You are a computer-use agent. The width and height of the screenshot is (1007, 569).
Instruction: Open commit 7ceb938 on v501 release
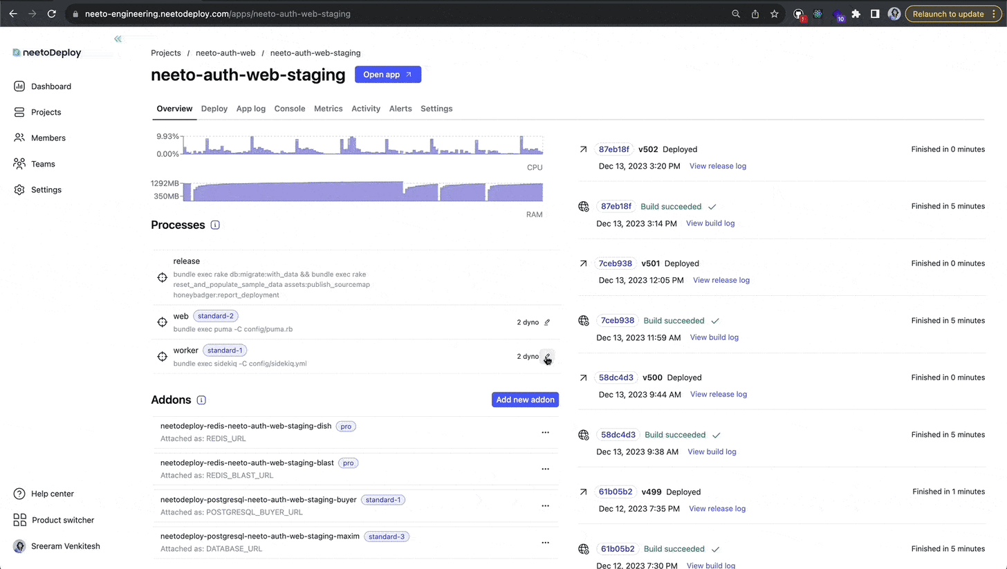click(616, 263)
